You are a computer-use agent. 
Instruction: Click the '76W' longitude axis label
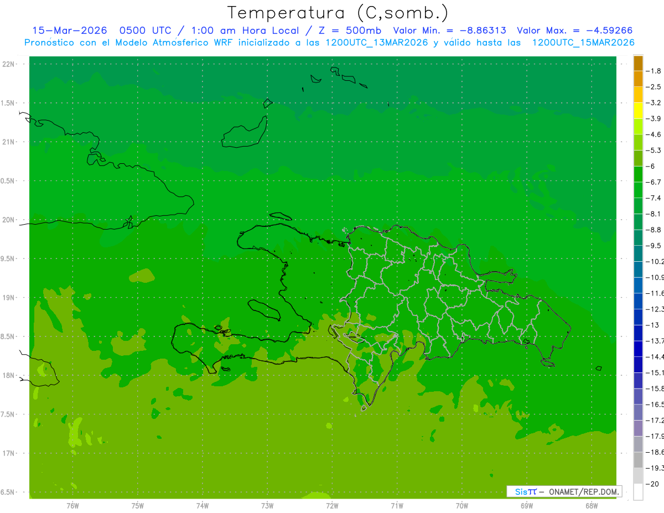[72, 506]
